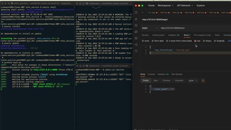Screen dimensions: 231x130
Task: Expand the API Network menu
Action: coord(185,5)
